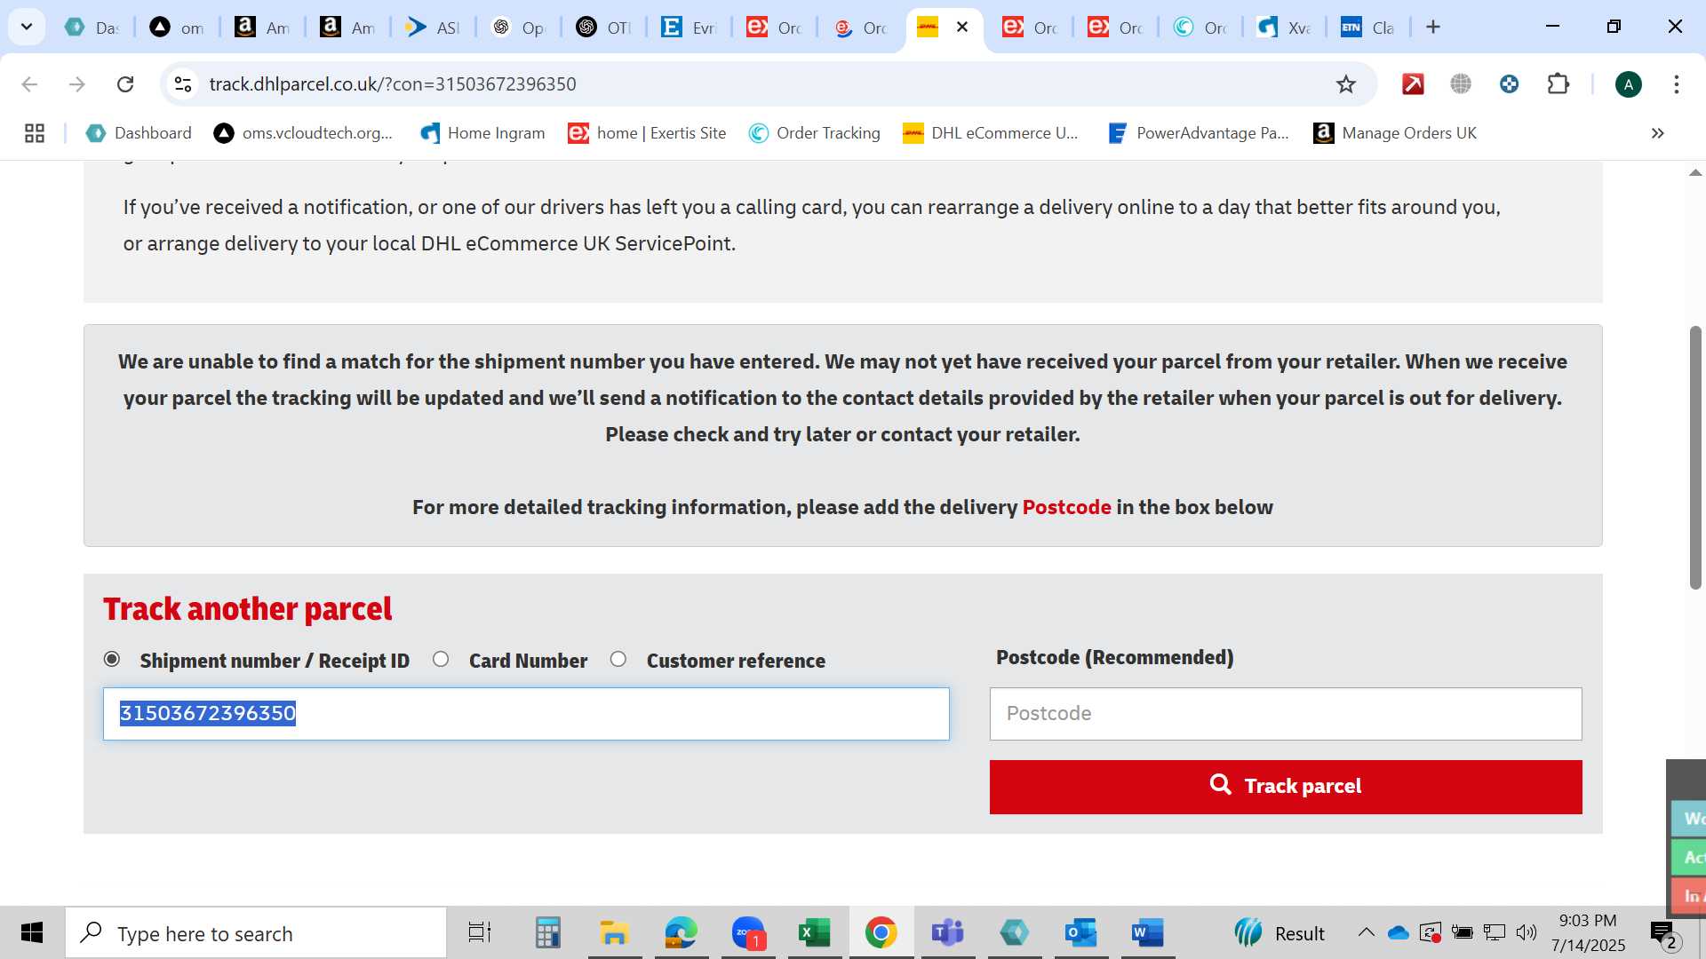Open Microsoft Teams from the taskbar

(948, 933)
